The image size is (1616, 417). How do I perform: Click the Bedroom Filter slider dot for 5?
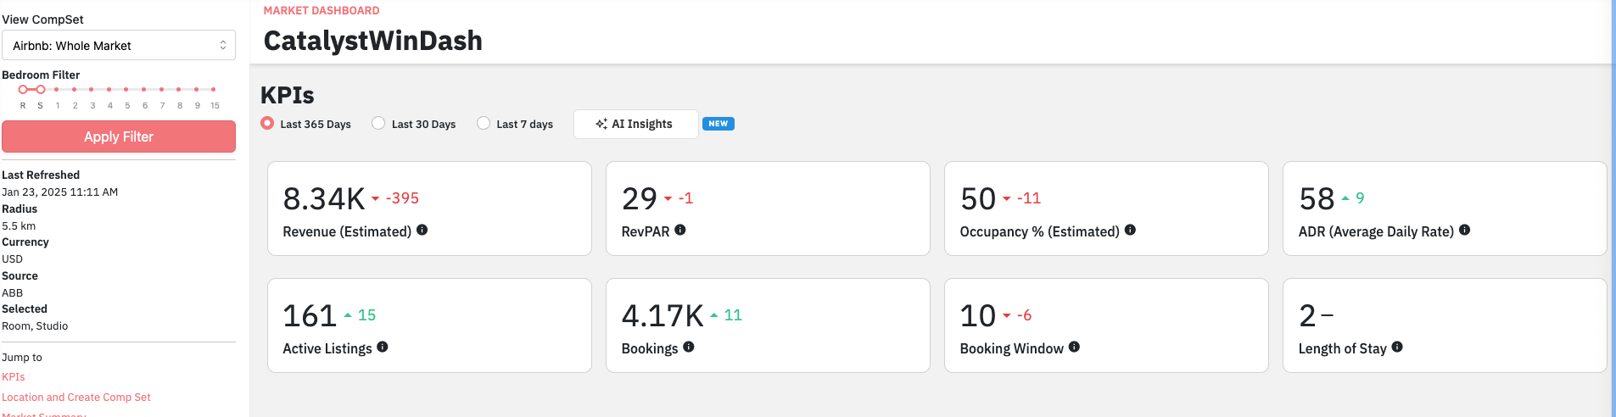(x=126, y=89)
